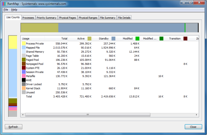Select the Page Table row label
Screen dimensions: 207x135
tap(32, 56)
